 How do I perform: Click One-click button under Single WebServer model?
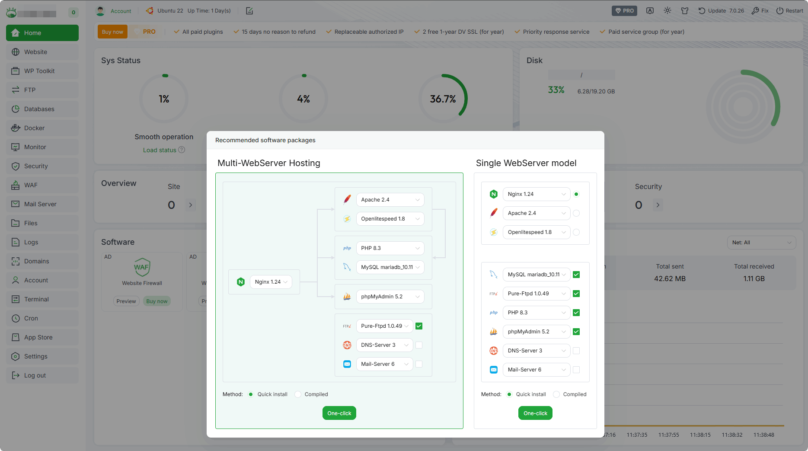coord(535,413)
